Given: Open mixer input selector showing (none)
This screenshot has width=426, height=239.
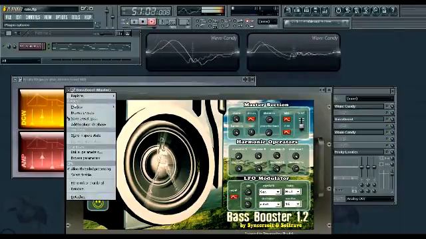Looking at the screenshot, I should click(x=370, y=99).
